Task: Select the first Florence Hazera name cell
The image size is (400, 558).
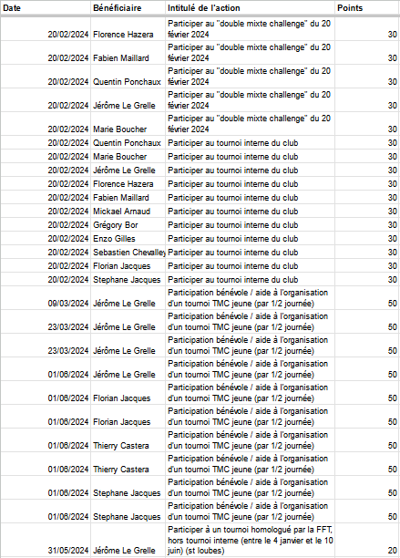Action: (x=128, y=29)
